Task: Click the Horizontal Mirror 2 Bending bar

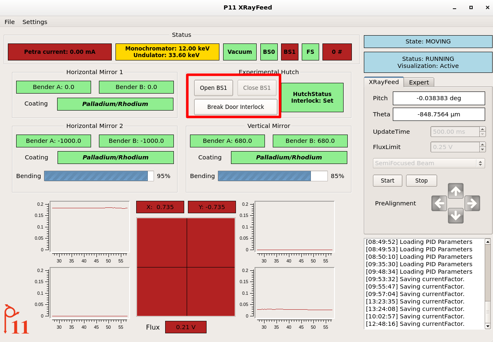Action: click(x=99, y=176)
